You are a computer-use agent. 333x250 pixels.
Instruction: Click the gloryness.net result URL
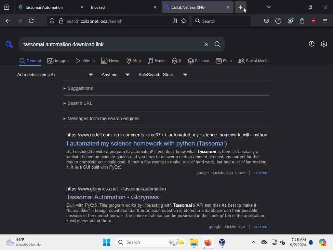116,189
